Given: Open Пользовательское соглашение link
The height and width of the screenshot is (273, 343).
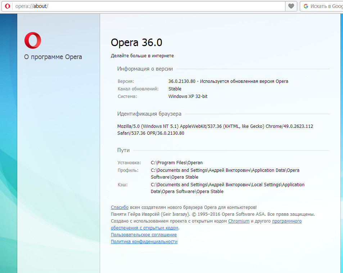Looking at the screenshot, I should click(144, 235).
